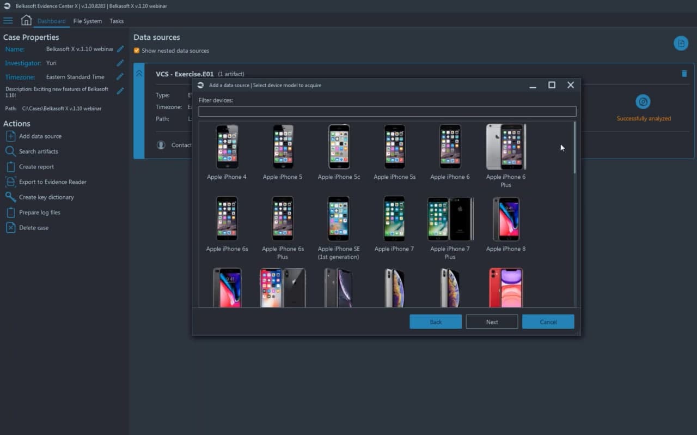Viewport: 697px width, 435px height.
Task: Click the Contacts person icon
Action: (x=161, y=145)
